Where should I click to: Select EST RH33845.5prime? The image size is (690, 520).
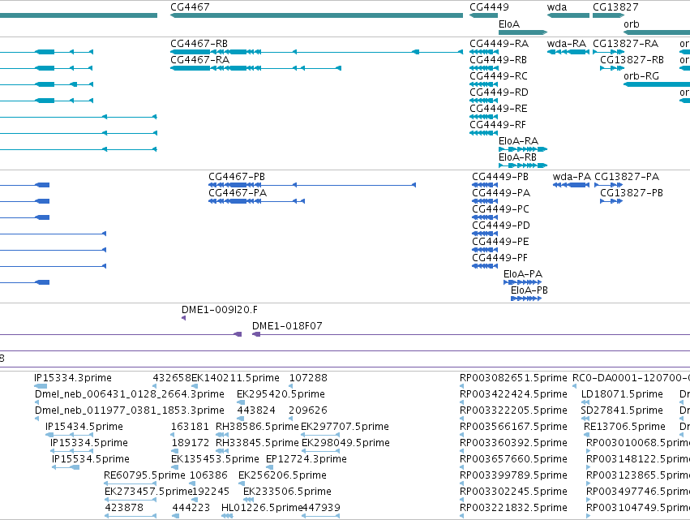pos(222,451)
